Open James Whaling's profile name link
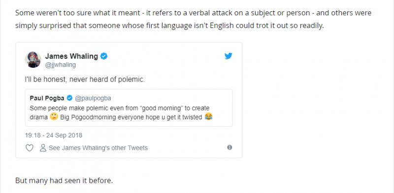The image size is (394, 193). (71, 56)
